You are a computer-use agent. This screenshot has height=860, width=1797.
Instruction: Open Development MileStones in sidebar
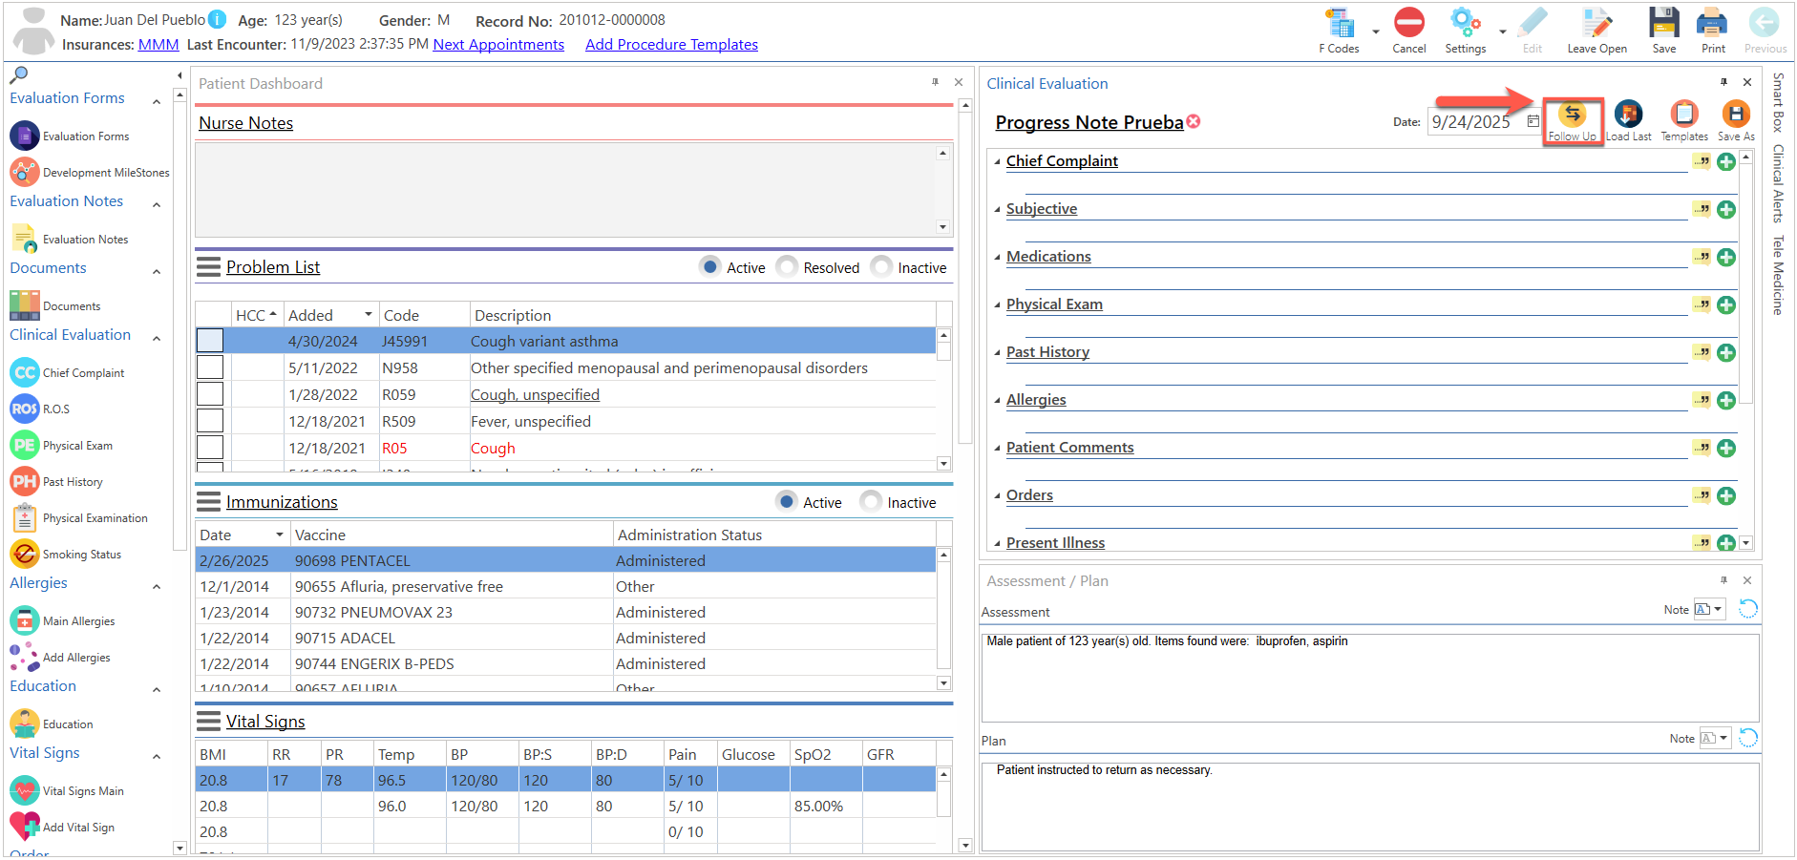tap(90, 173)
